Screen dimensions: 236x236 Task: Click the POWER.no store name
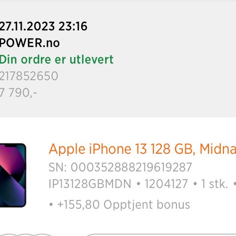(x=29, y=43)
